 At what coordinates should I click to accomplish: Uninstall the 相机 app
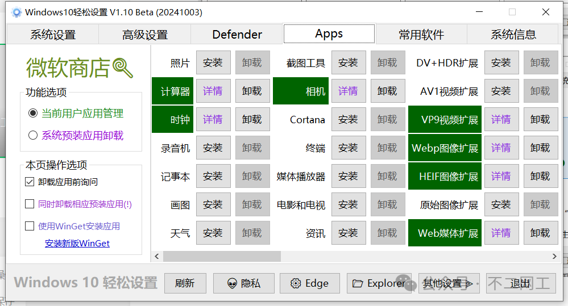click(388, 91)
